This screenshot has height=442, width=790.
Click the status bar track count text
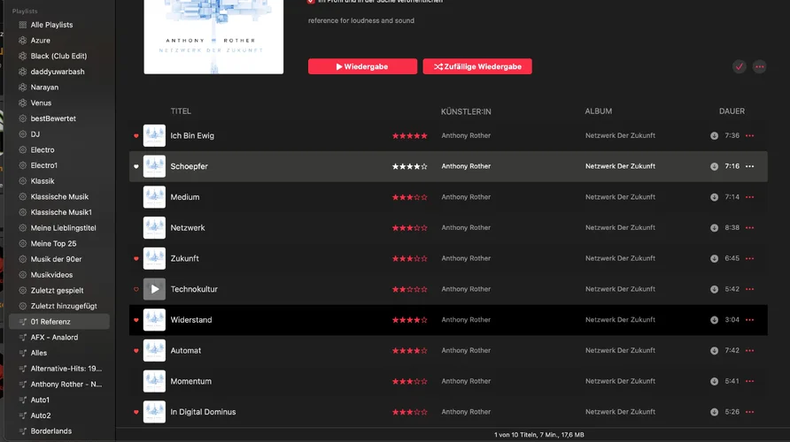pyautogui.click(x=538, y=435)
